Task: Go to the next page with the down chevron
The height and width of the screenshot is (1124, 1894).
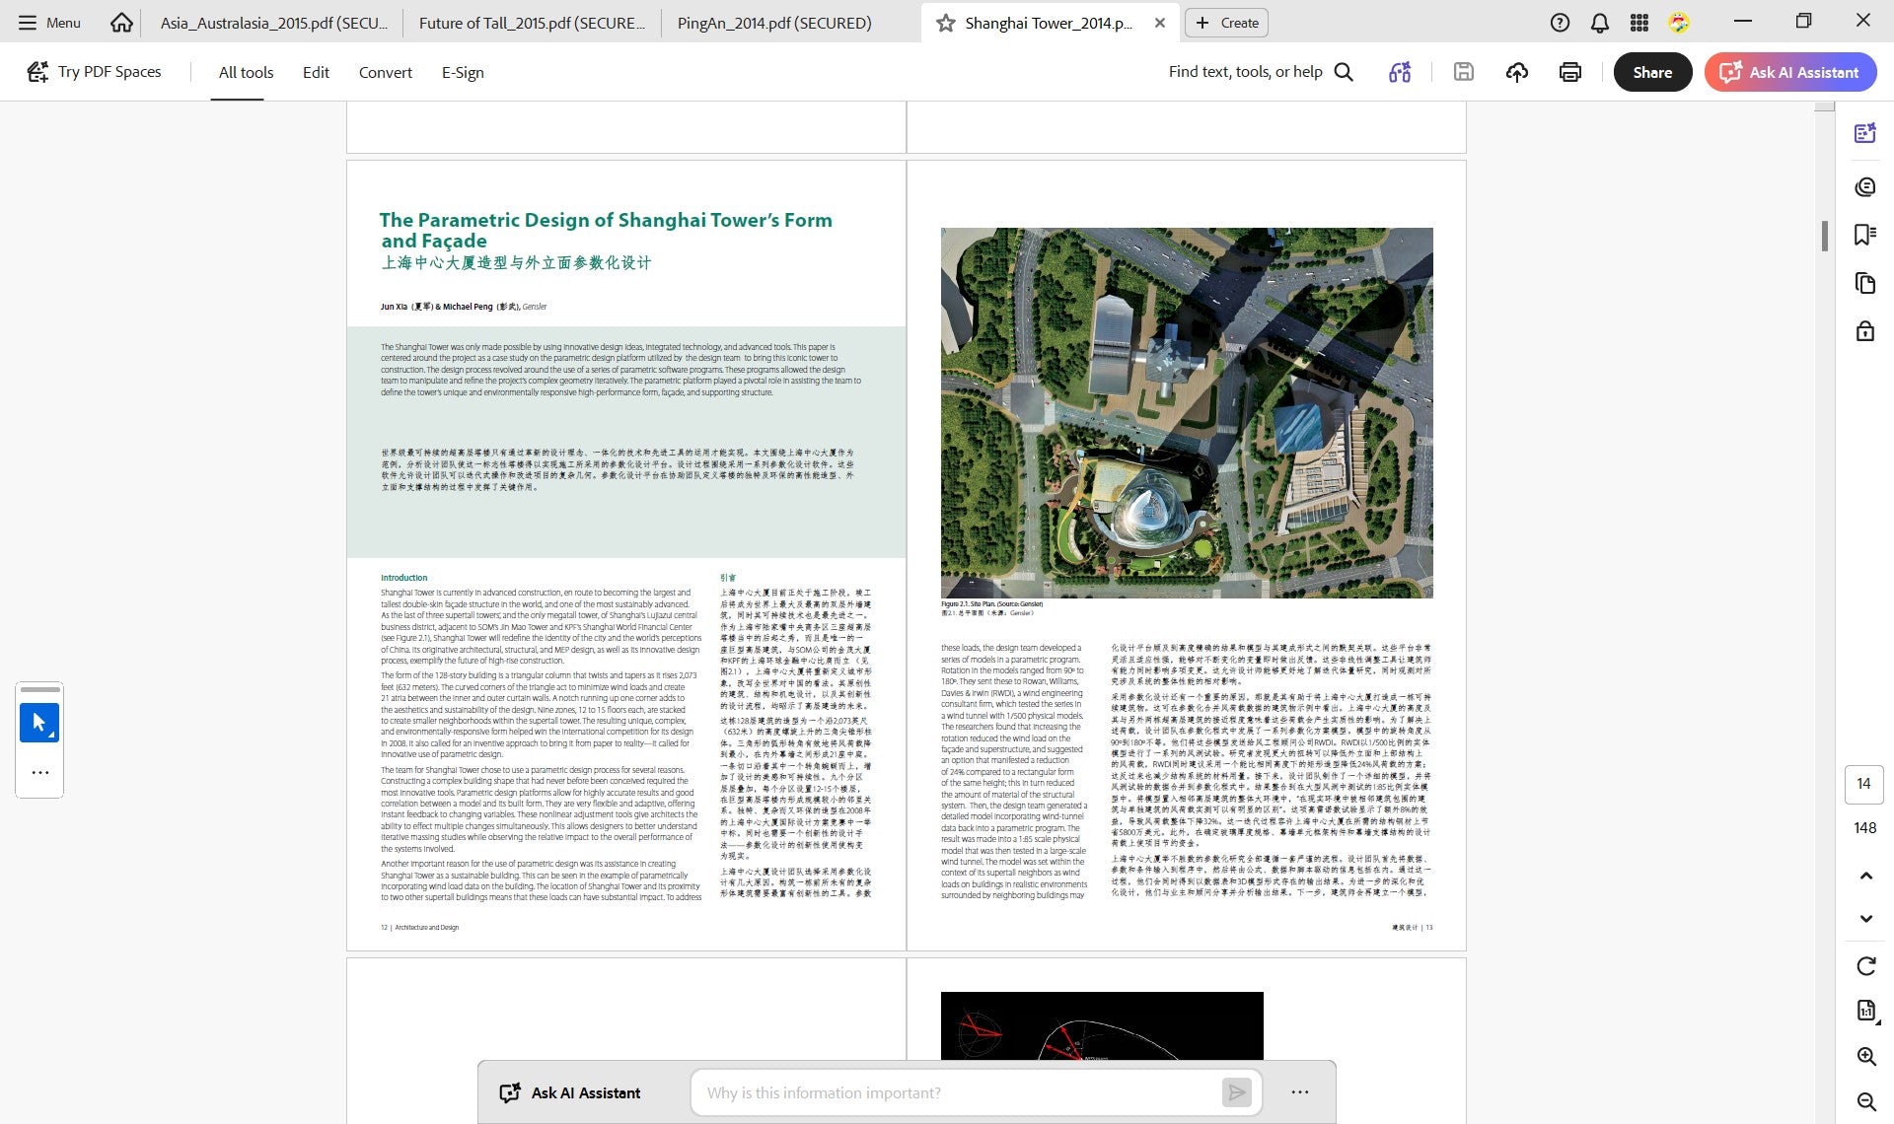Action: click(x=1866, y=919)
